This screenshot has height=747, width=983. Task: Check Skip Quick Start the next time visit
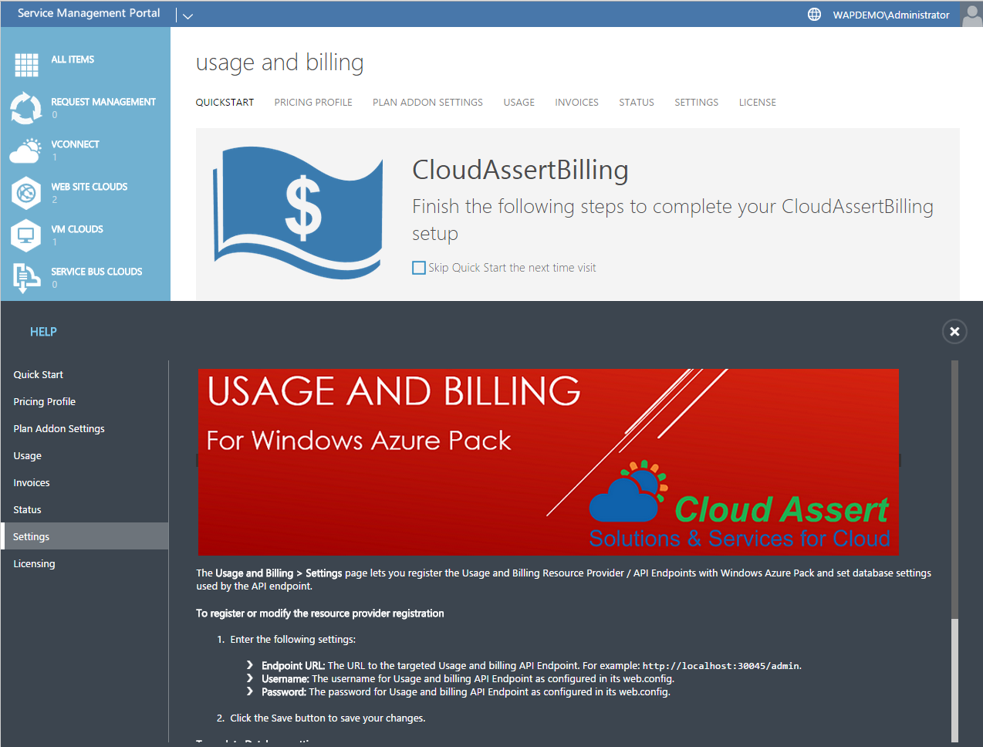419,268
